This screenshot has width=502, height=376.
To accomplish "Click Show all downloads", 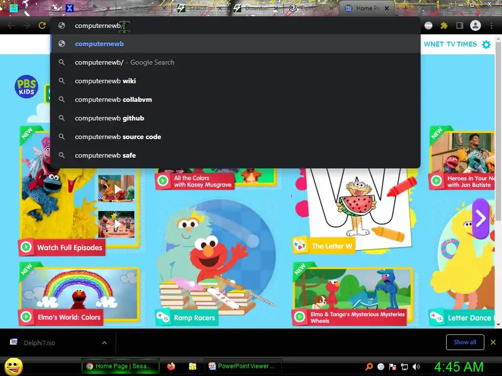I will coord(465,342).
